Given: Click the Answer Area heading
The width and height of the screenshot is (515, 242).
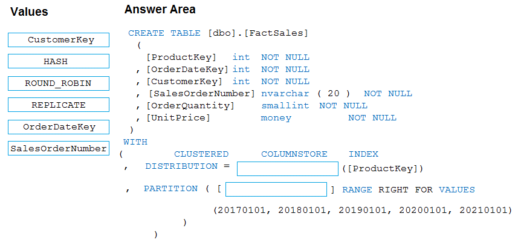Looking at the screenshot, I should 160,10.
